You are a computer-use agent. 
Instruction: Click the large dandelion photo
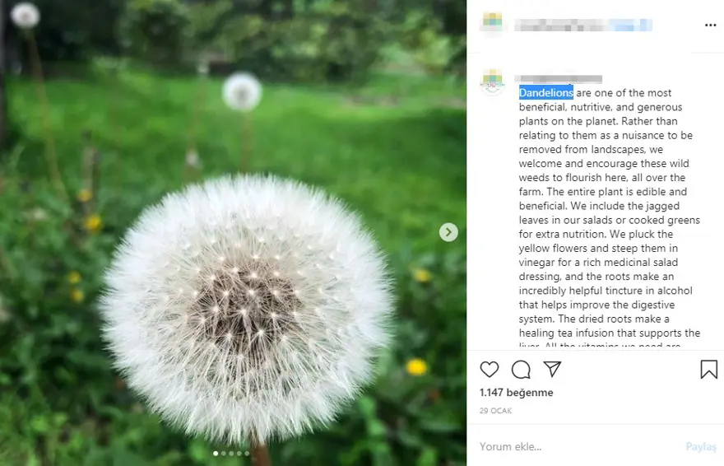coord(233,233)
